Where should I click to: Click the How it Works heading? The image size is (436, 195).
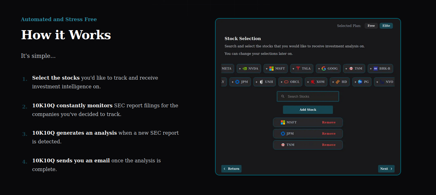[66, 35]
